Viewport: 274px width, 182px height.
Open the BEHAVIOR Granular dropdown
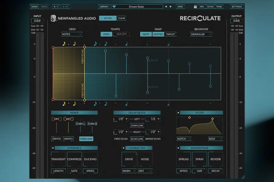(201, 34)
